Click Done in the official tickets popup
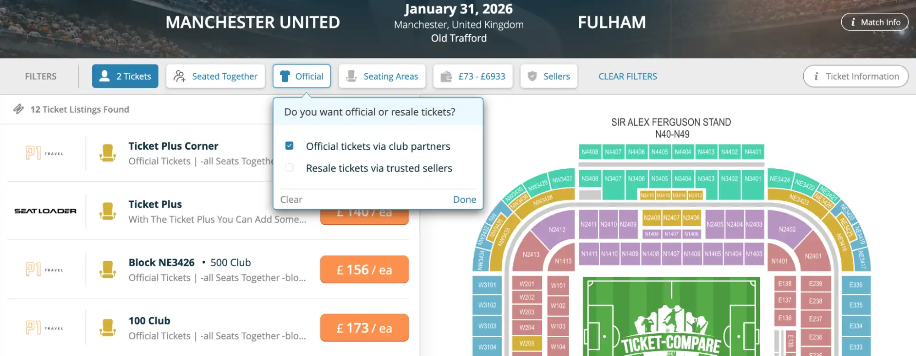This screenshot has height=356, width=916. [464, 199]
